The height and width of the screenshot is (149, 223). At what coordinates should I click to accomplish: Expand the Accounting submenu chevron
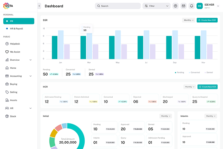[31, 76]
